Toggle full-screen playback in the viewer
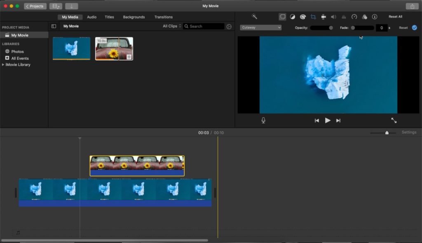This screenshot has height=243, width=422. 394,120
